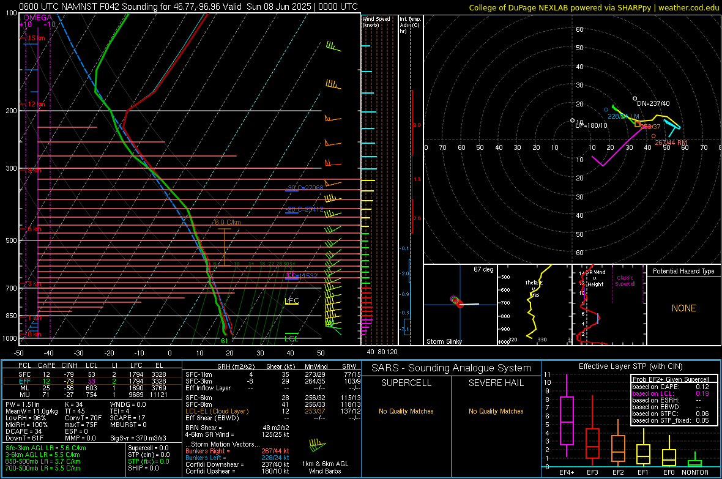
Task: Click the sounding title with NAMNST F042
Action: coord(188,7)
